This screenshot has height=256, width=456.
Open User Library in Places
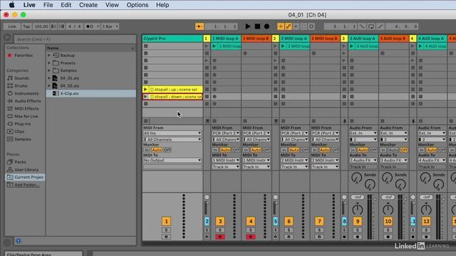click(x=26, y=169)
